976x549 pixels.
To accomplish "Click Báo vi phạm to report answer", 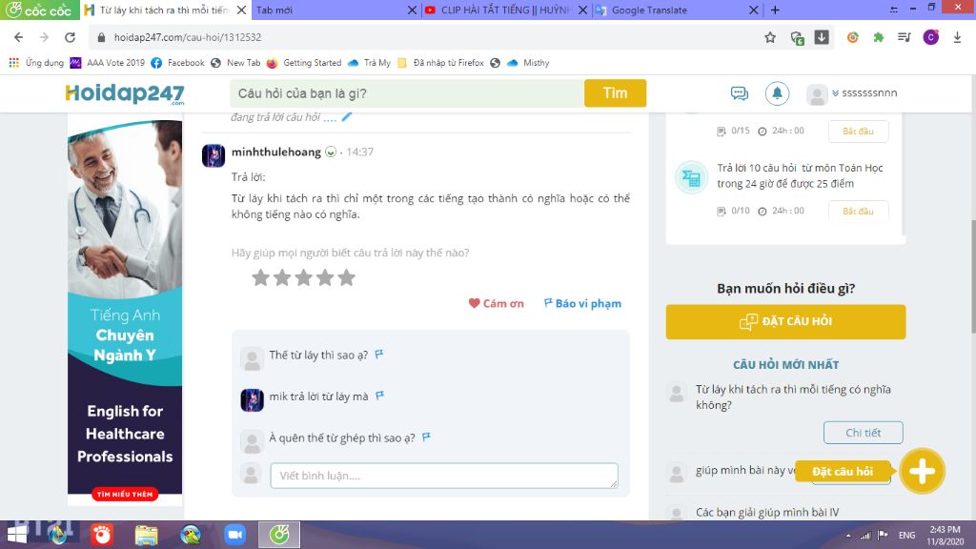I will (x=582, y=303).
